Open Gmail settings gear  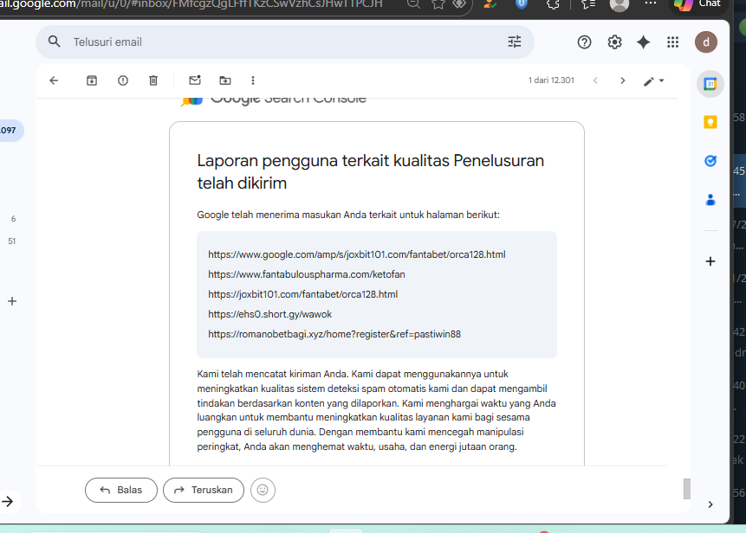(x=614, y=42)
